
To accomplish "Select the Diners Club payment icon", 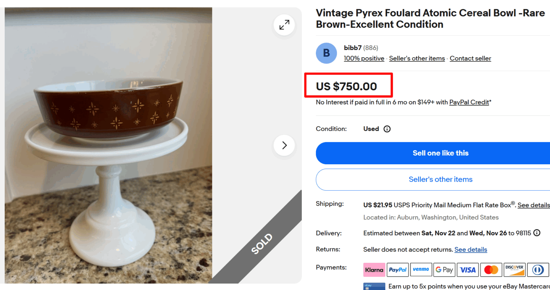I will coord(538,270).
